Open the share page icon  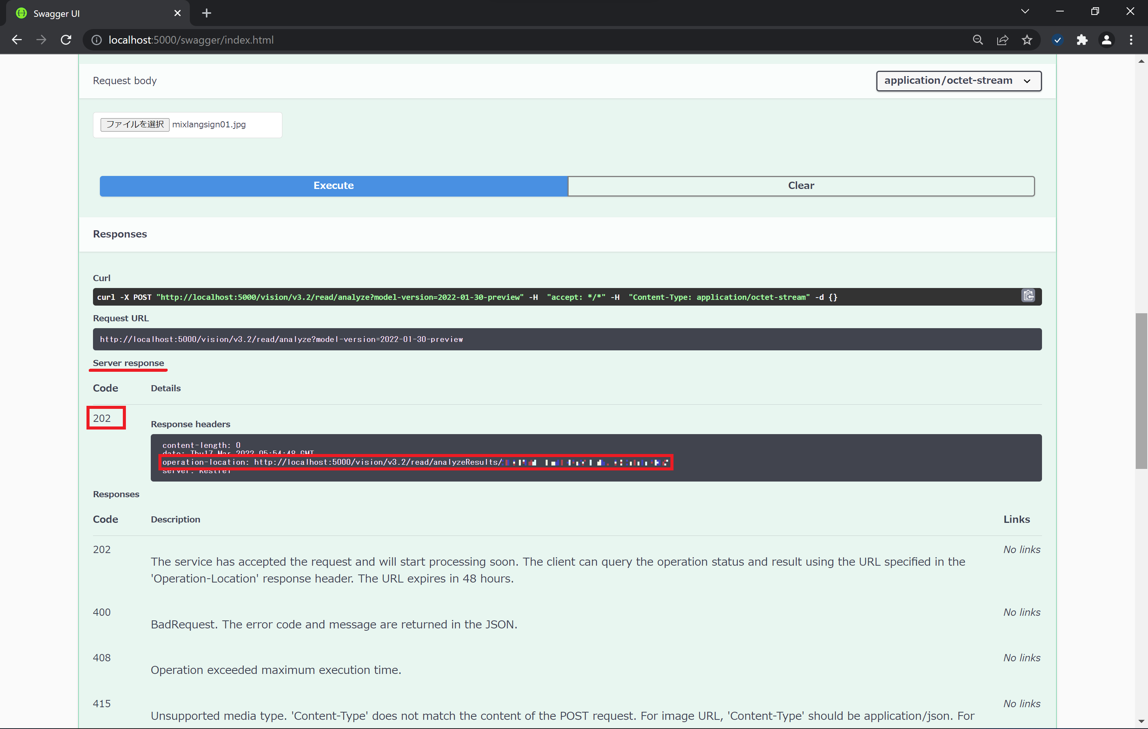(x=1002, y=40)
